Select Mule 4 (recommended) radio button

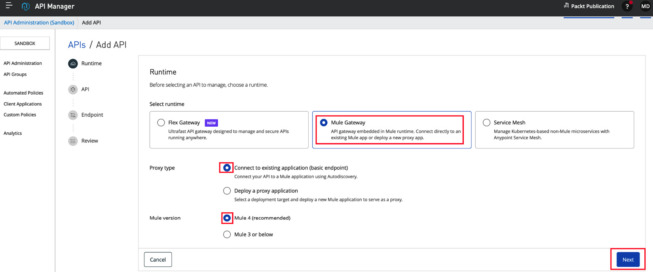[x=227, y=218]
